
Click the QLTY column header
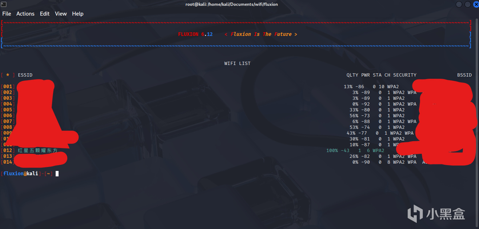click(352, 75)
